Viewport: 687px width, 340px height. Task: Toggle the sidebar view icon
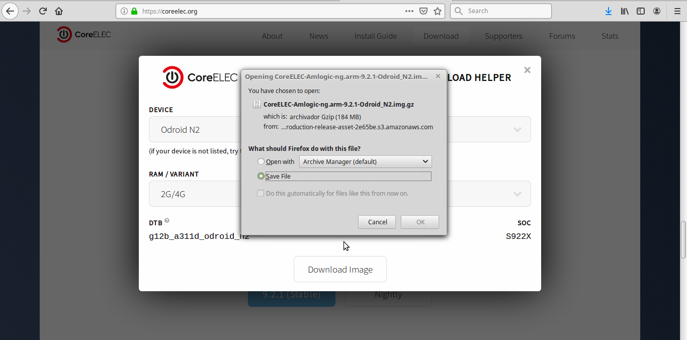(x=641, y=11)
